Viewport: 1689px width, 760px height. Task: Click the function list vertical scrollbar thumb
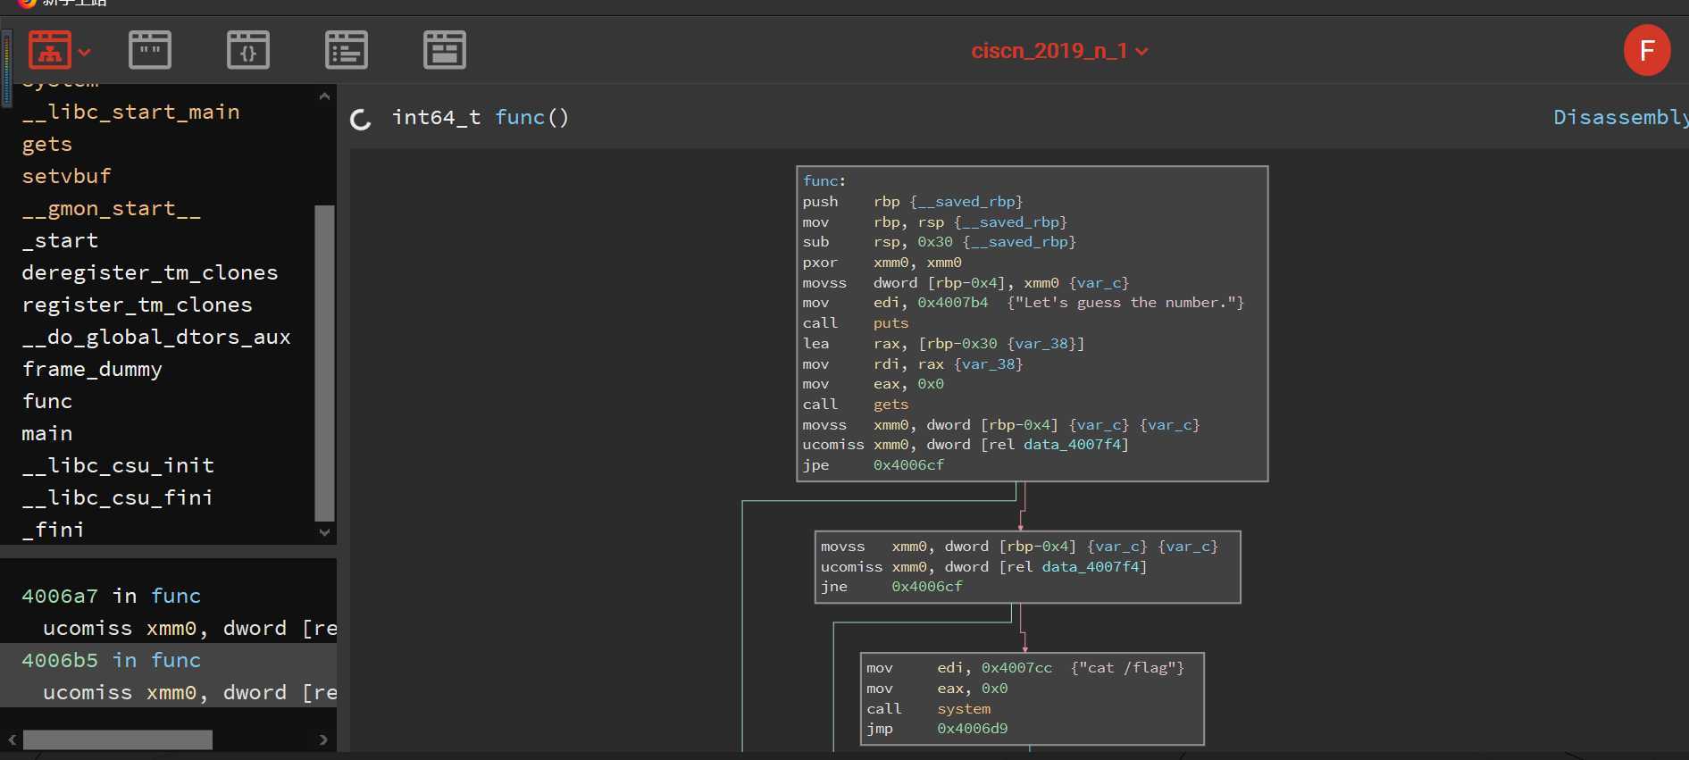[x=324, y=363]
